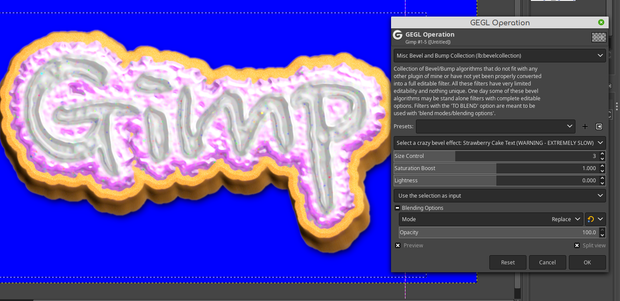The image size is (620, 301).
Task: Click the layer preview thumbnail in dialog header
Action: click(x=599, y=38)
